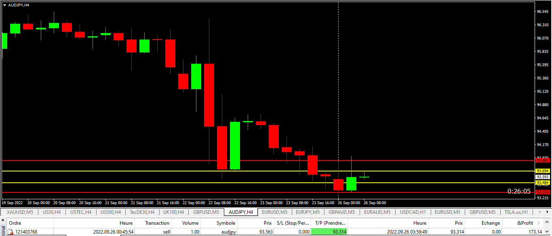The height and width of the screenshot is (236, 552).
Task: Click the Heure header right of T/P column
Action: [388, 223]
